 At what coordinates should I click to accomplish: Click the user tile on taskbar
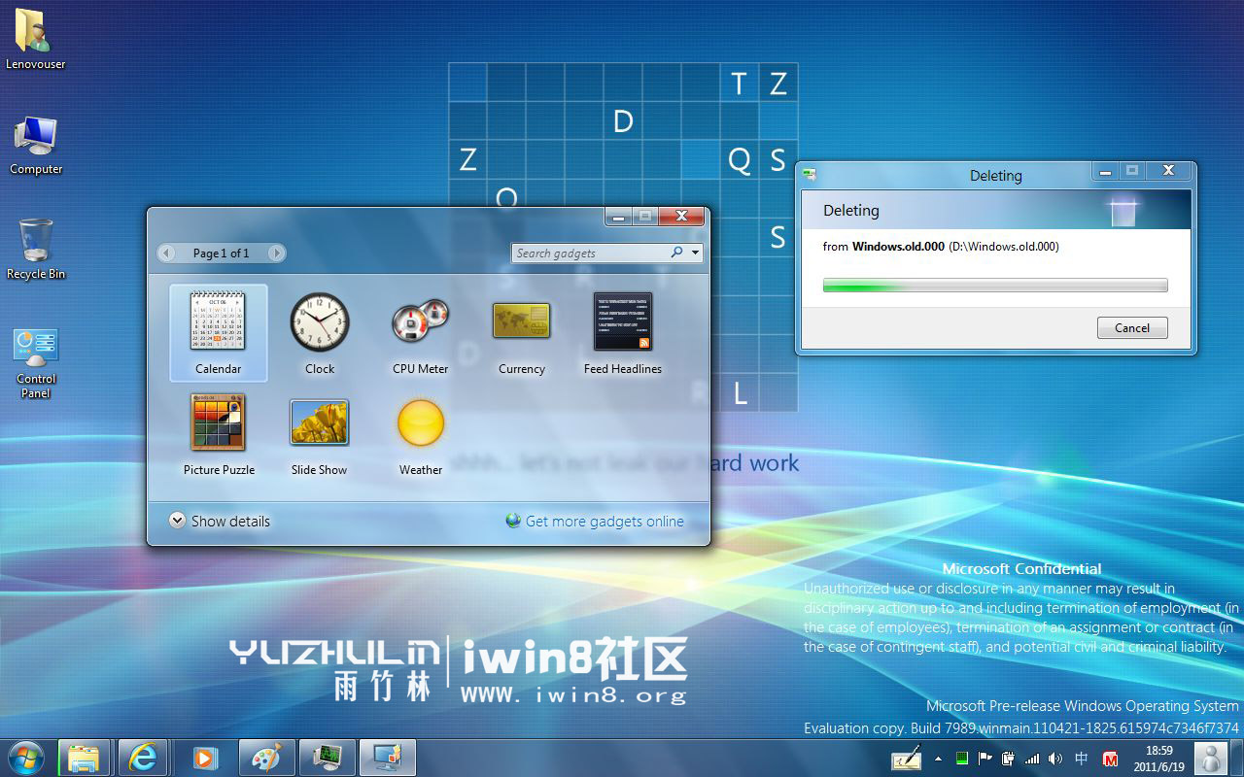click(x=1210, y=758)
